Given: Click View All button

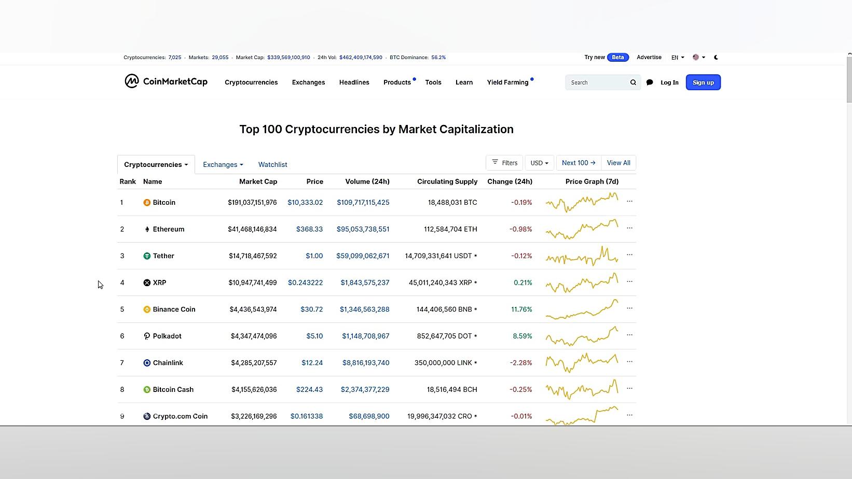Looking at the screenshot, I should [619, 163].
